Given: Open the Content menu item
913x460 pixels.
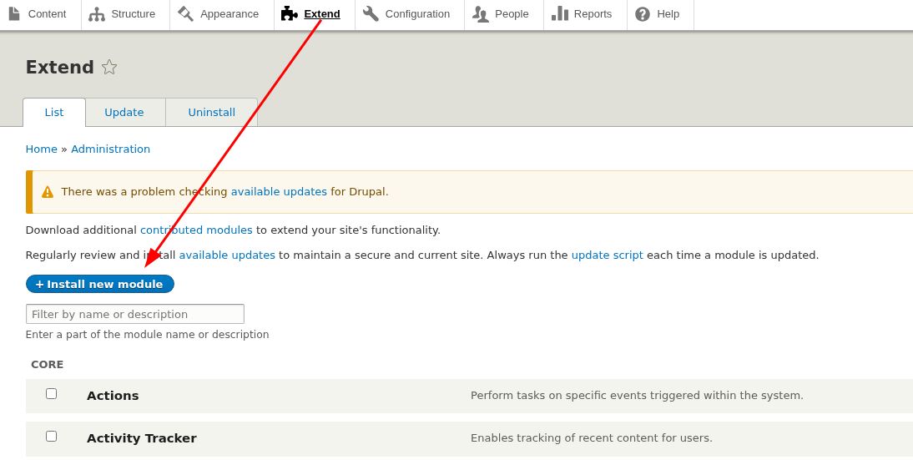Looking at the screenshot, I should (x=48, y=14).
